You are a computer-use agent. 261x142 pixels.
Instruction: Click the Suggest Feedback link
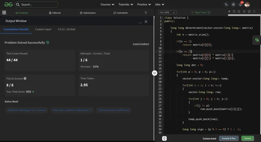pyautogui.click(x=141, y=44)
